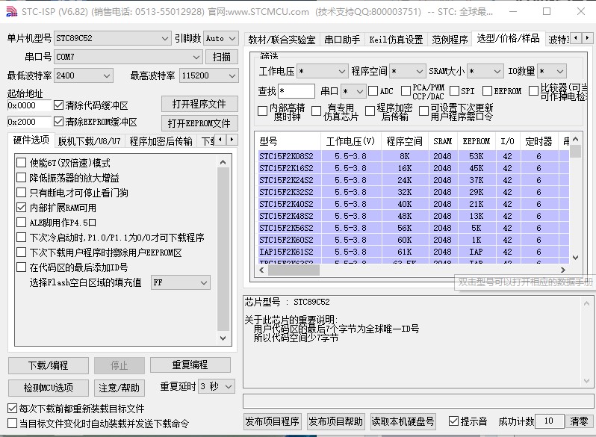Toggle 清除EEPROM缓冲区 checkbox
This screenshot has height=437, width=596.
58,122
